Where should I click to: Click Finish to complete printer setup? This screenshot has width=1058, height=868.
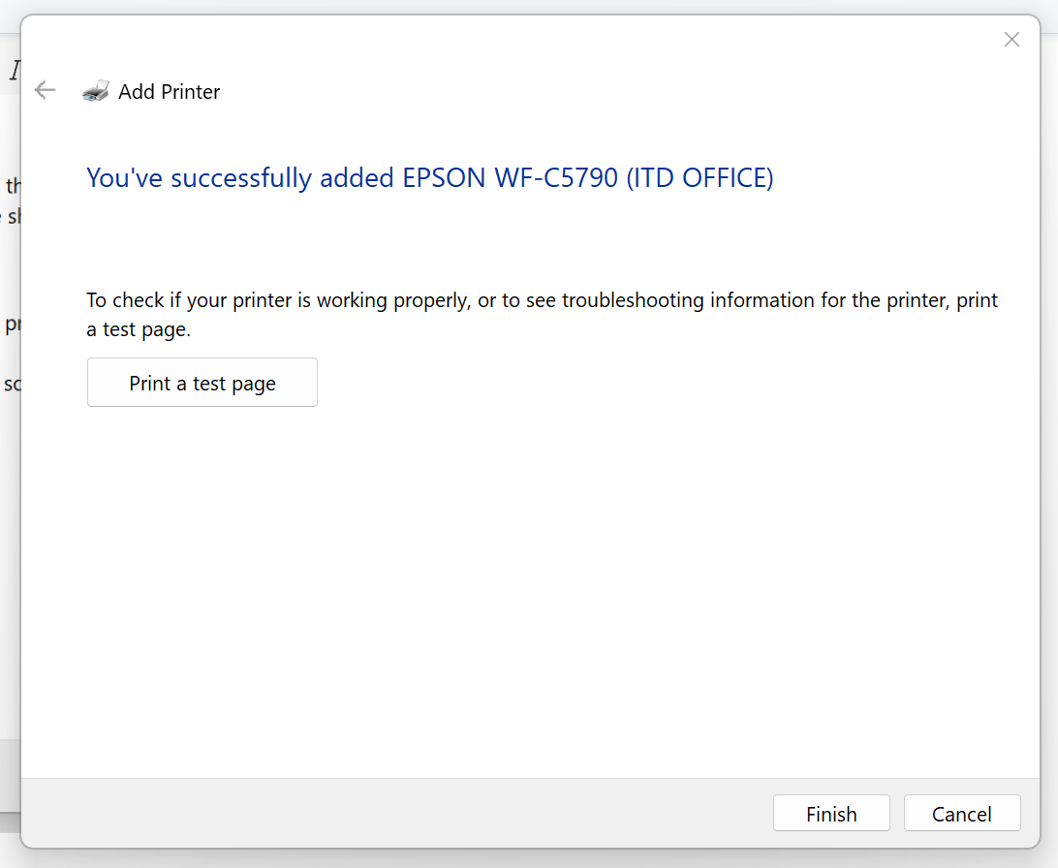tap(831, 814)
